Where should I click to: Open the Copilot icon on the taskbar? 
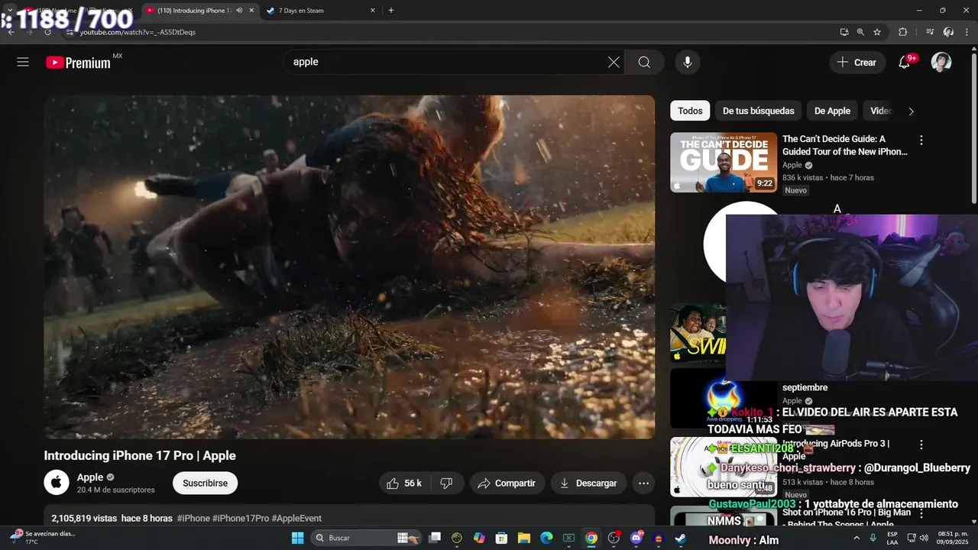coord(479,538)
